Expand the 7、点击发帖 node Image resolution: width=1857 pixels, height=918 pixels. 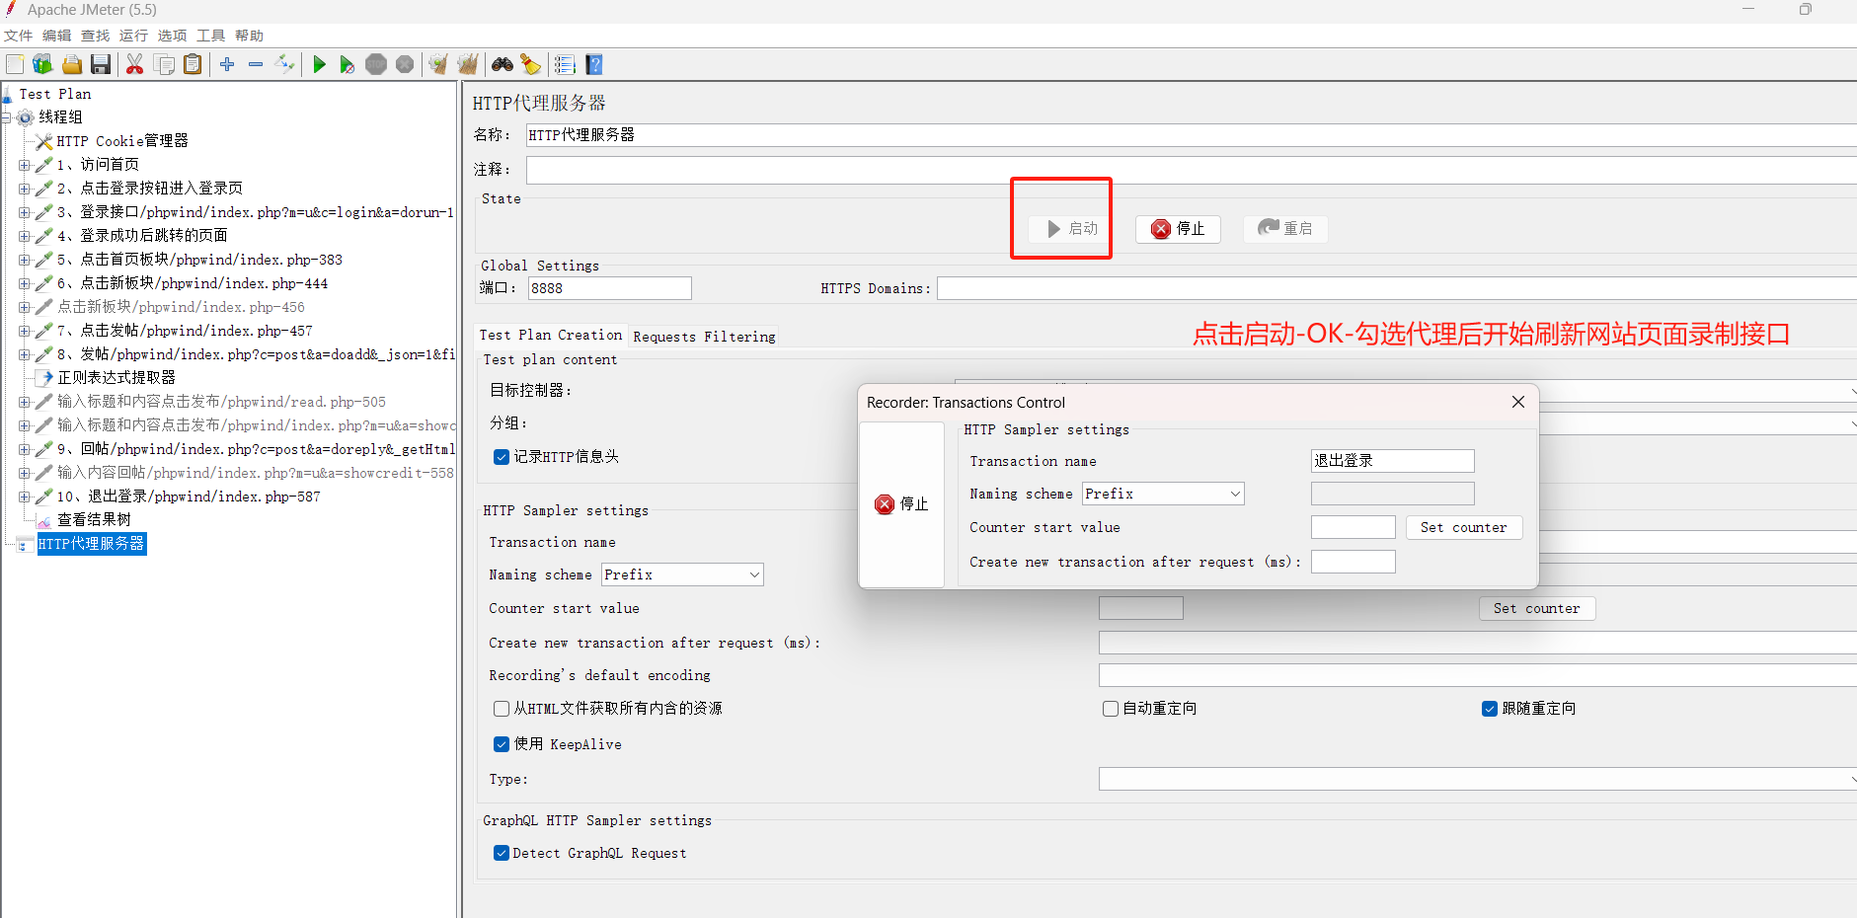coord(25,331)
